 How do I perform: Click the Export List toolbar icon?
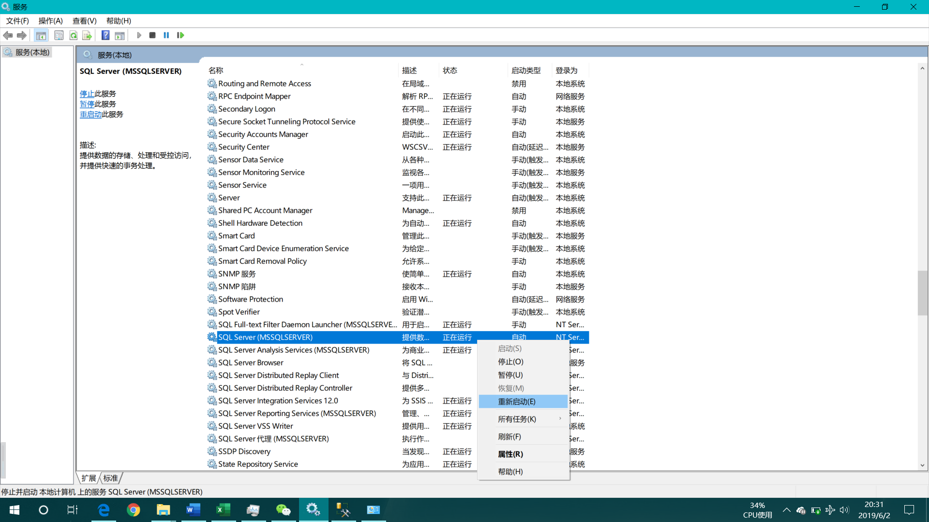point(87,35)
